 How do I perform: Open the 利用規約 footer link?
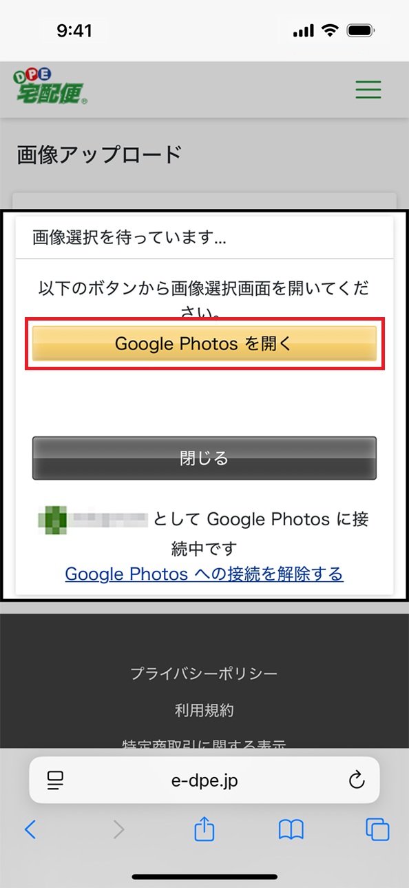[204, 710]
